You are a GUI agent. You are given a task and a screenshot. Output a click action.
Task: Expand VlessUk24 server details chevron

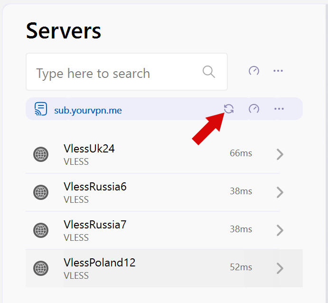pyautogui.click(x=280, y=154)
